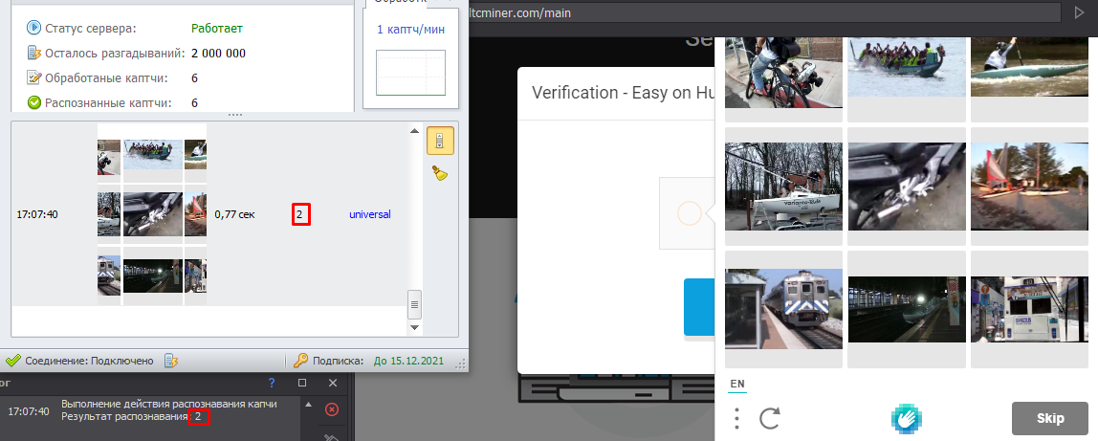Click the '17:07:40' timestamp in captcha list
Screen dimensions: 1098x441
point(37,215)
